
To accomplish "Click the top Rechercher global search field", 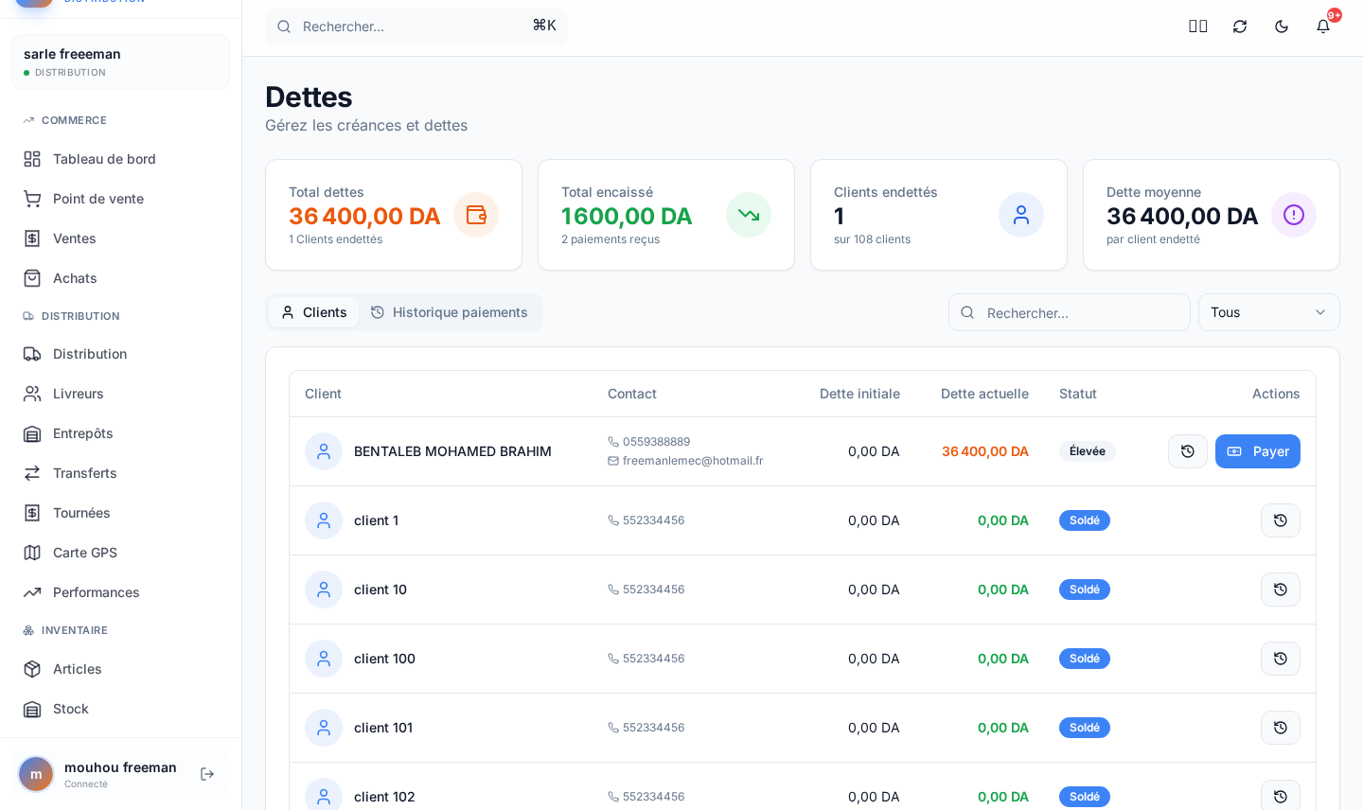I will (416, 26).
